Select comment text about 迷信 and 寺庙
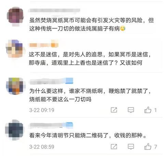 click(x=90, y=58)
